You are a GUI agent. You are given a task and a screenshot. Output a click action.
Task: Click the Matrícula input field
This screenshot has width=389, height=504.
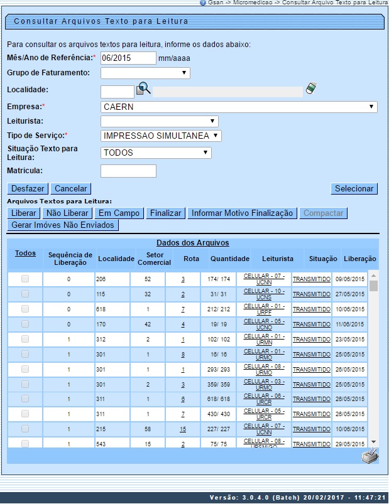[x=128, y=171]
